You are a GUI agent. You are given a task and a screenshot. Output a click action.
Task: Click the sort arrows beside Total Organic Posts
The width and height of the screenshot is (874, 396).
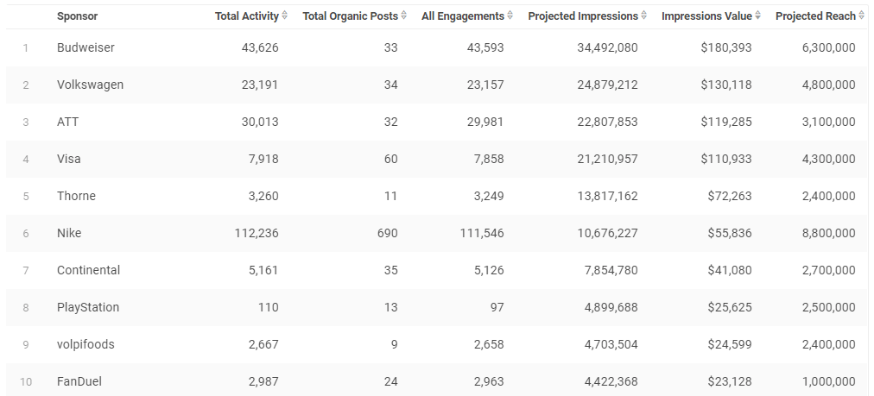tap(404, 16)
